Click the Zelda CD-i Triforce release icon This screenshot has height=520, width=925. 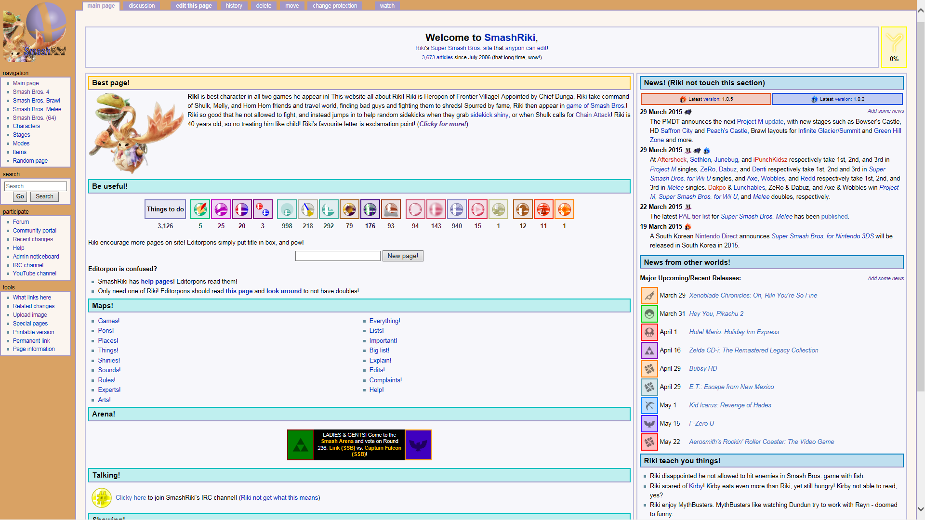point(649,351)
